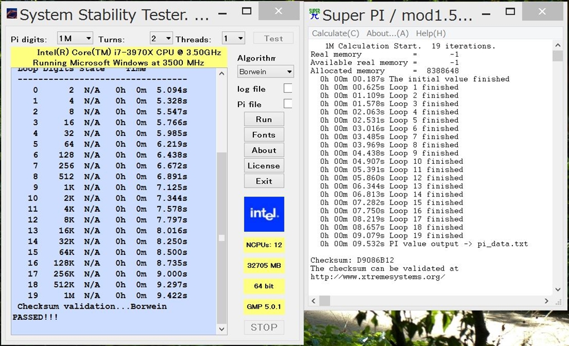The height and width of the screenshot is (346, 569).
Task: Click the 32705 MB memory label
Action: [x=264, y=265]
